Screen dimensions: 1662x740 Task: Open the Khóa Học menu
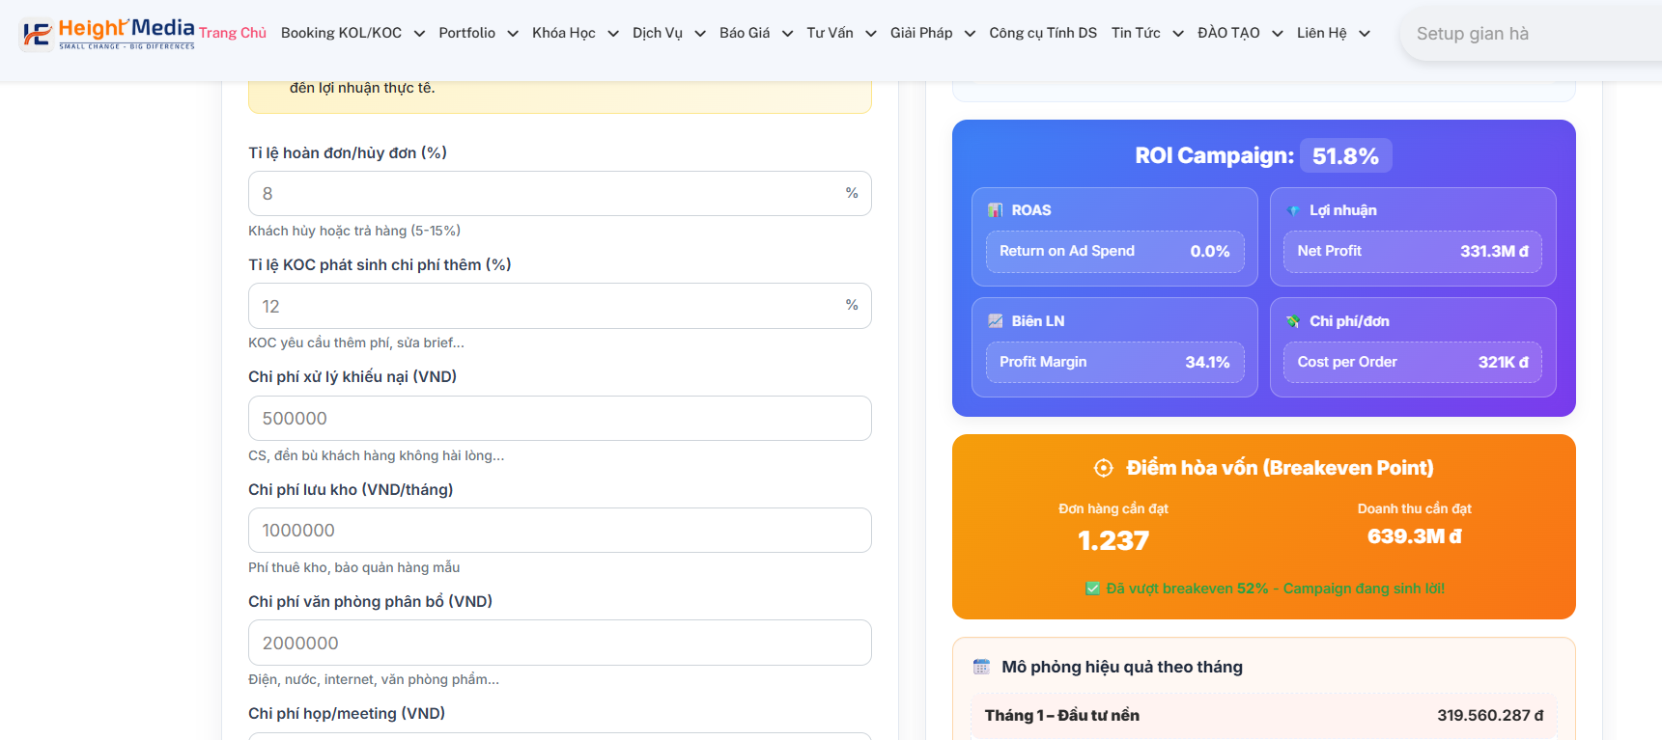(x=563, y=33)
